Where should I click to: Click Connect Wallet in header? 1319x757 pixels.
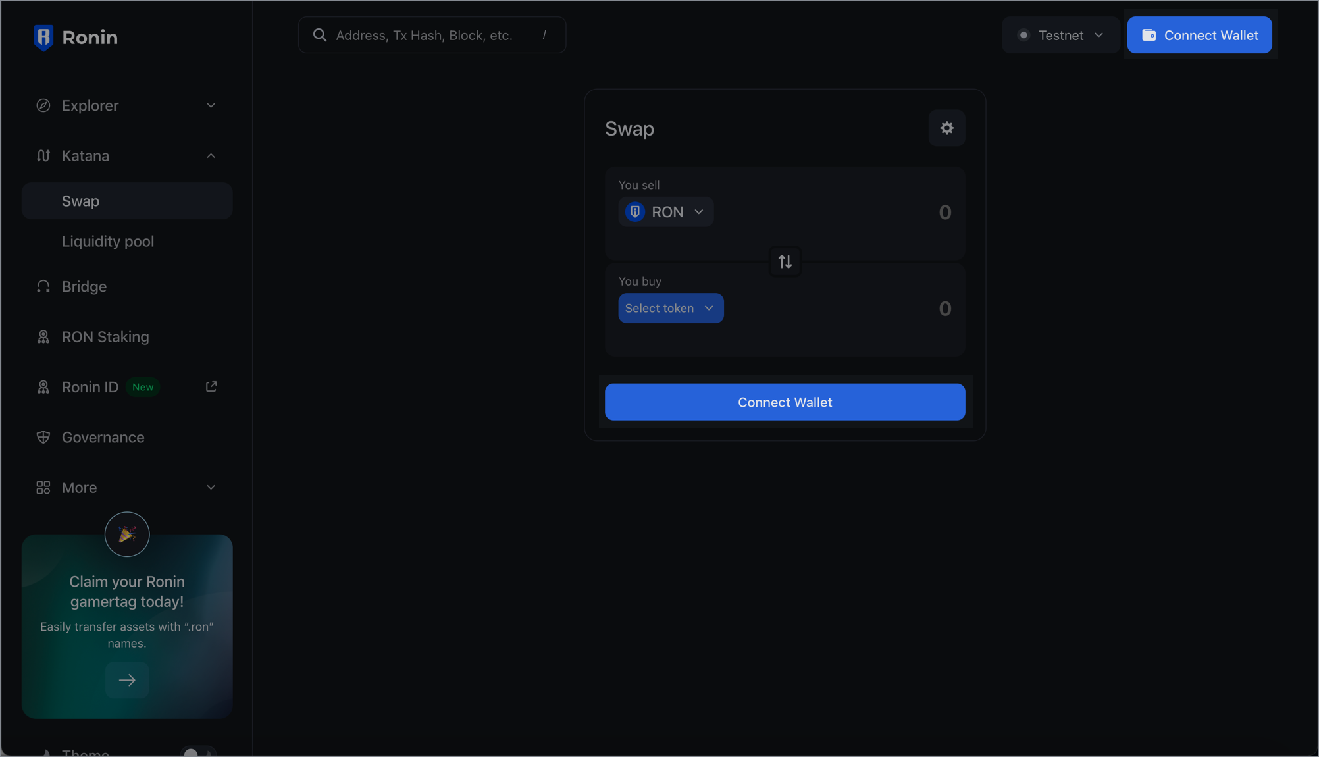pos(1199,35)
